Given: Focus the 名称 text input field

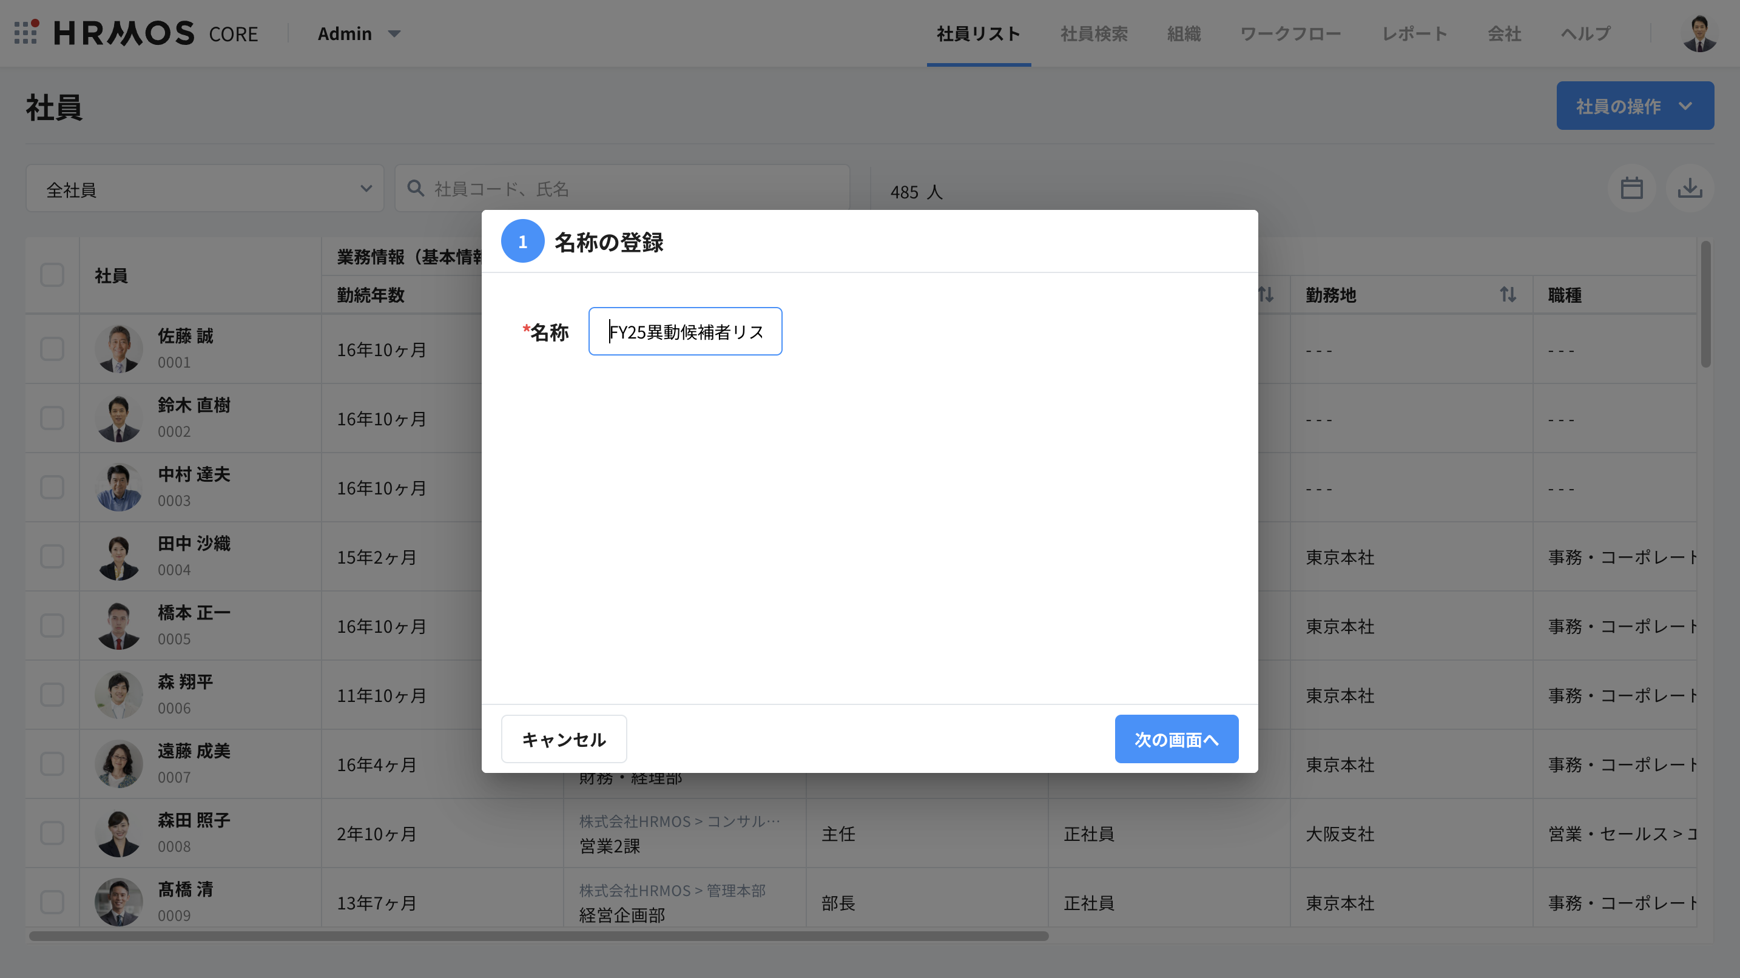Looking at the screenshot, I should (685, 332).
